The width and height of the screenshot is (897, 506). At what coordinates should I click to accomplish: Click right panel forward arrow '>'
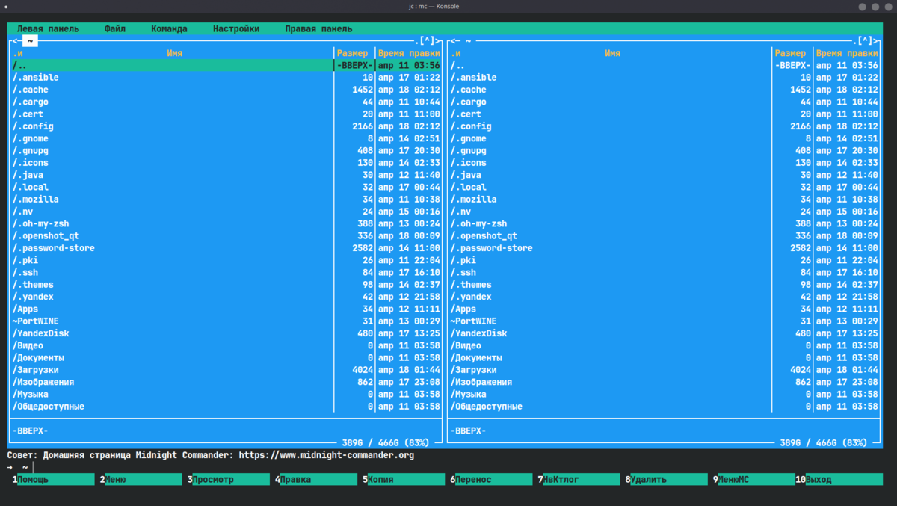(x=877, y=41)
